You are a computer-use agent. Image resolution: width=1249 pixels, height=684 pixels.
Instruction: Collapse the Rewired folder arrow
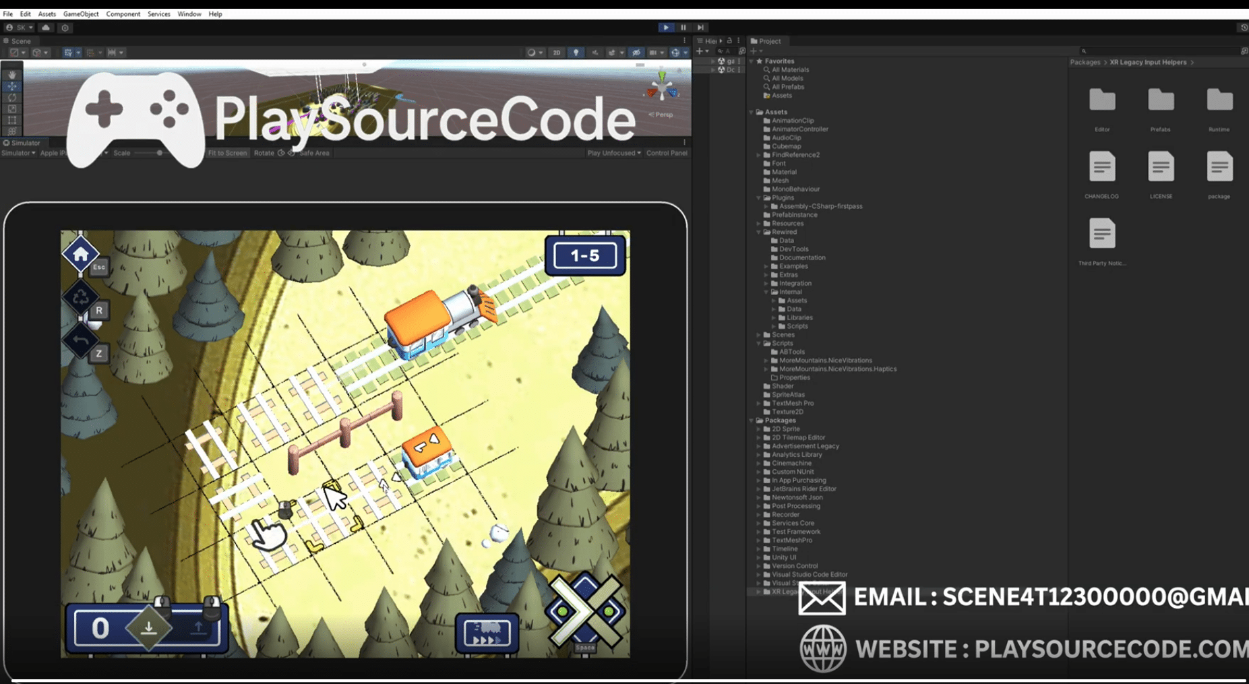tap(759, 232)
